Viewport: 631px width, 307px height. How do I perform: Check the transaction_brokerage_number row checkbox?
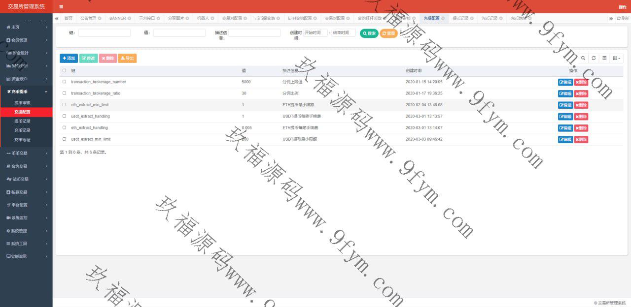click(64, 82)
